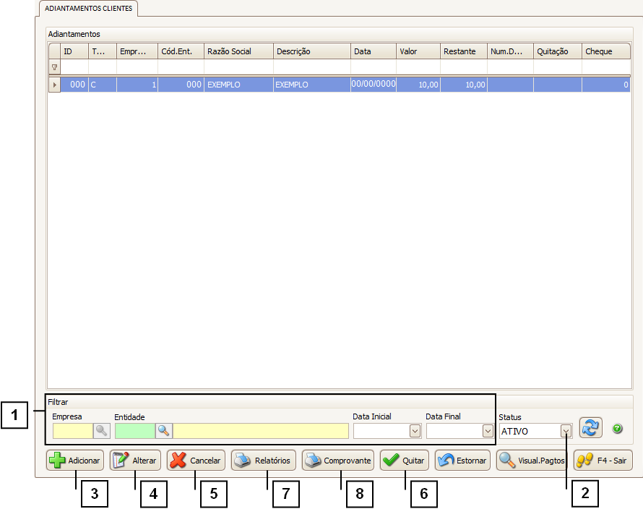Open the Data Final date dropdown
The width and height of the screenshot is (643, 509).
(x=488, y=431)
